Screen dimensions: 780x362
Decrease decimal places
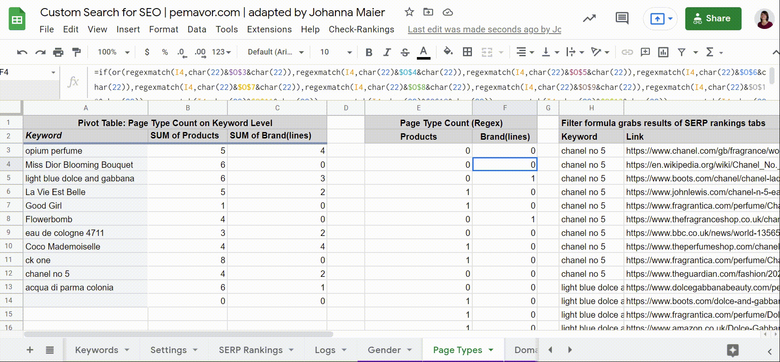coord(181,52)
